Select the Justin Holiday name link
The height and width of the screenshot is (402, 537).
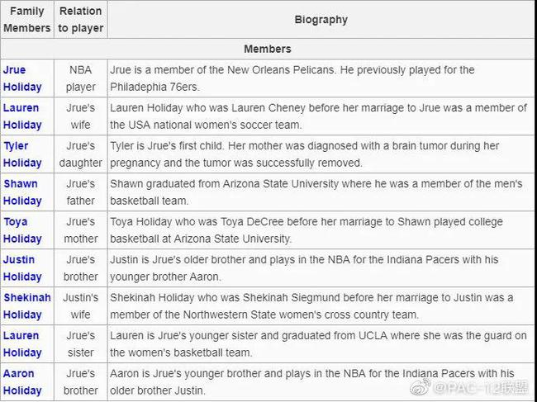tap(22, 268)
